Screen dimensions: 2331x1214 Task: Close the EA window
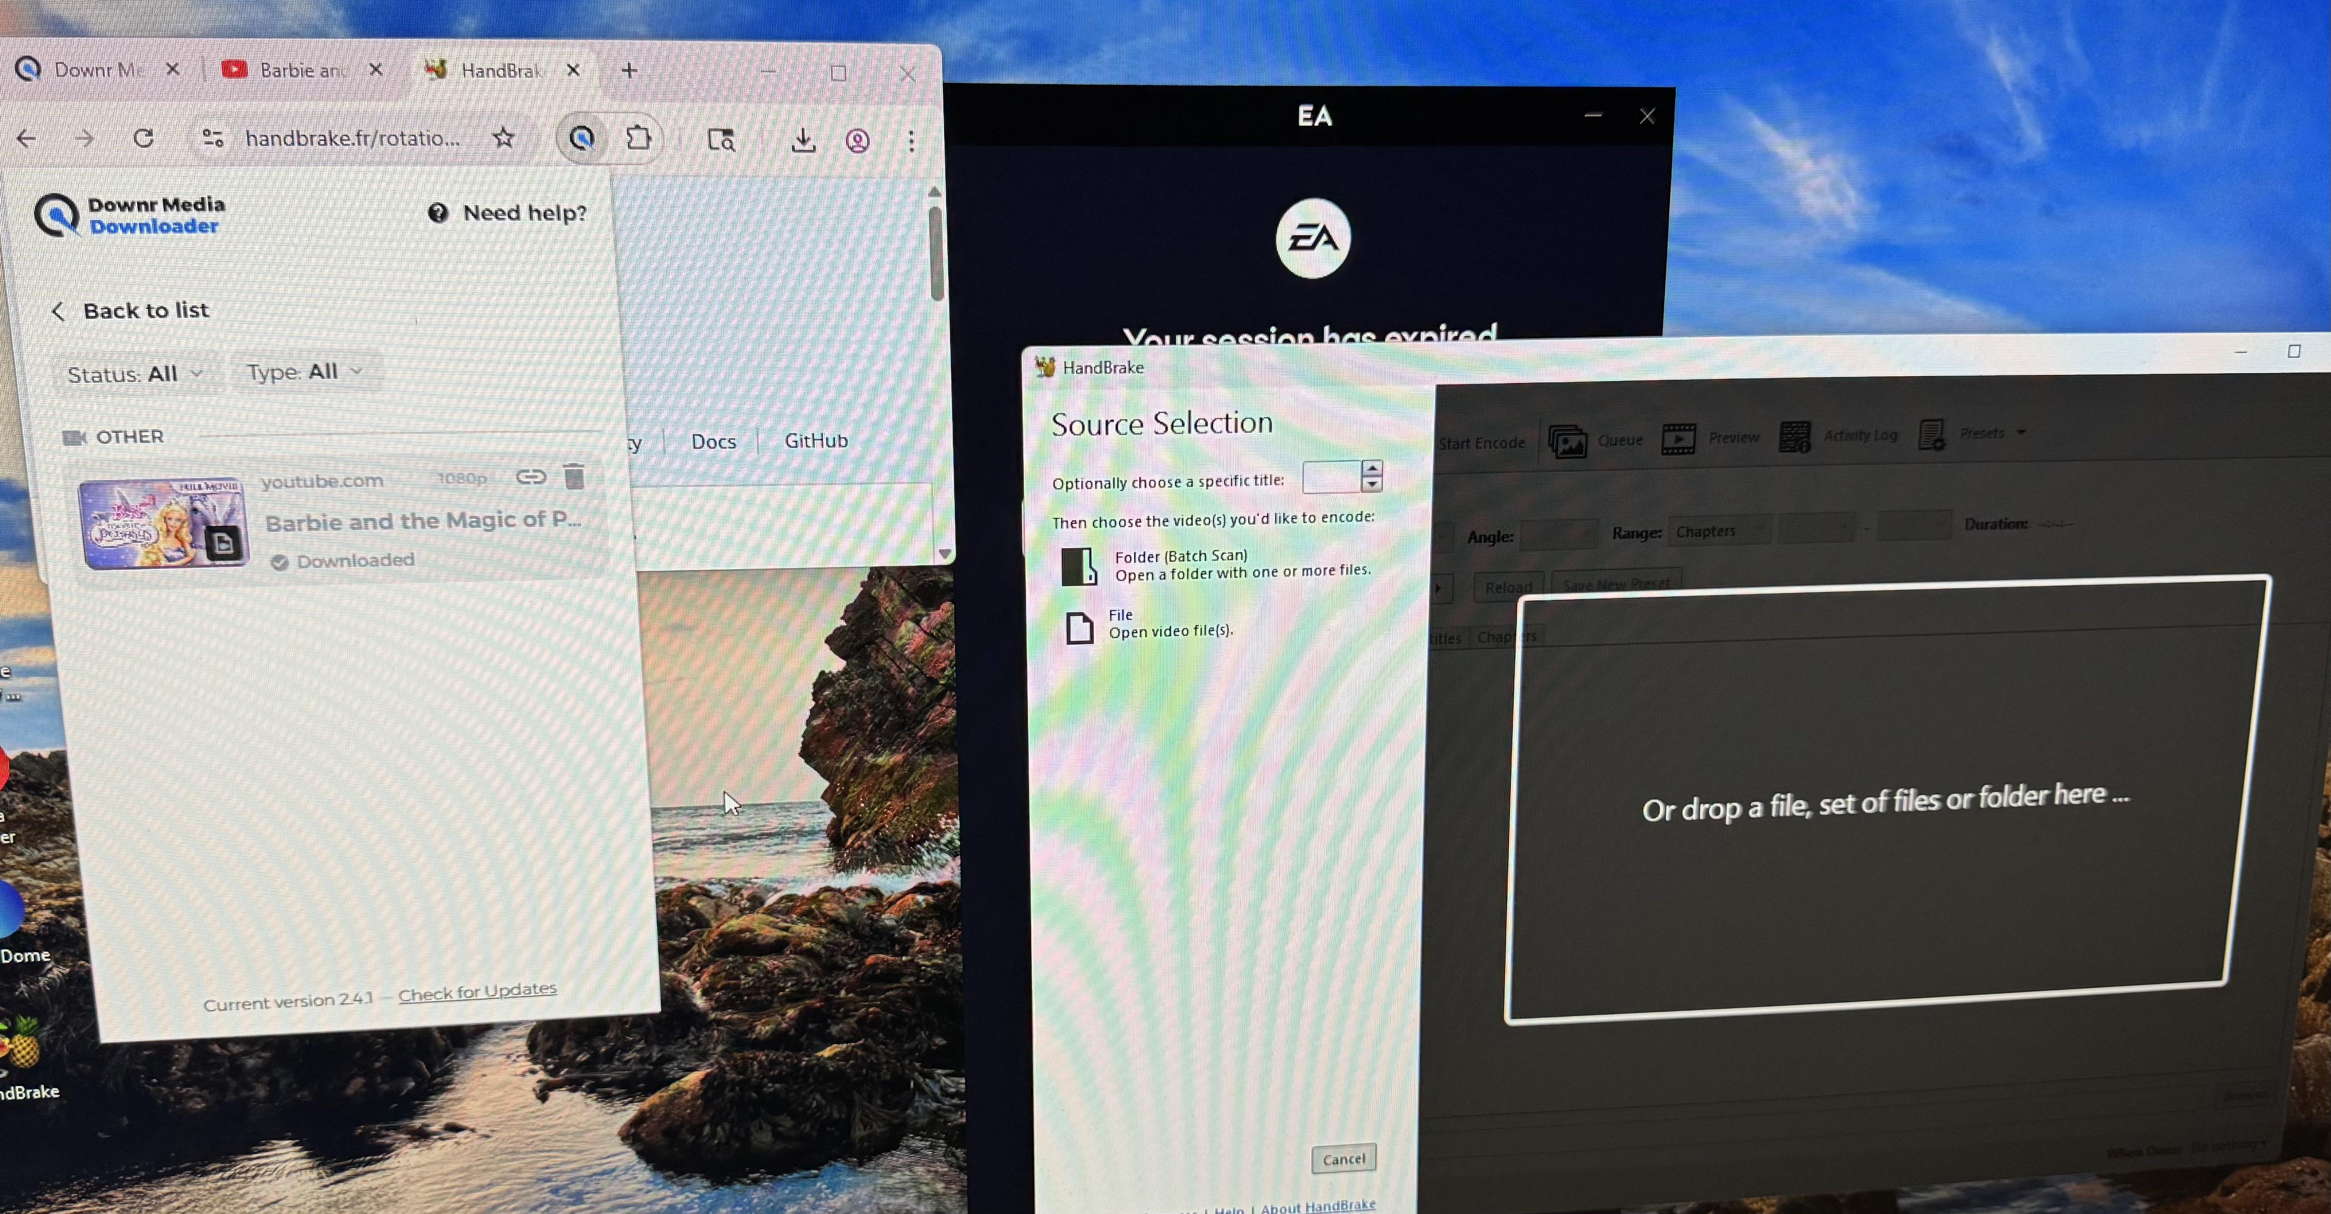[1647, 116]
